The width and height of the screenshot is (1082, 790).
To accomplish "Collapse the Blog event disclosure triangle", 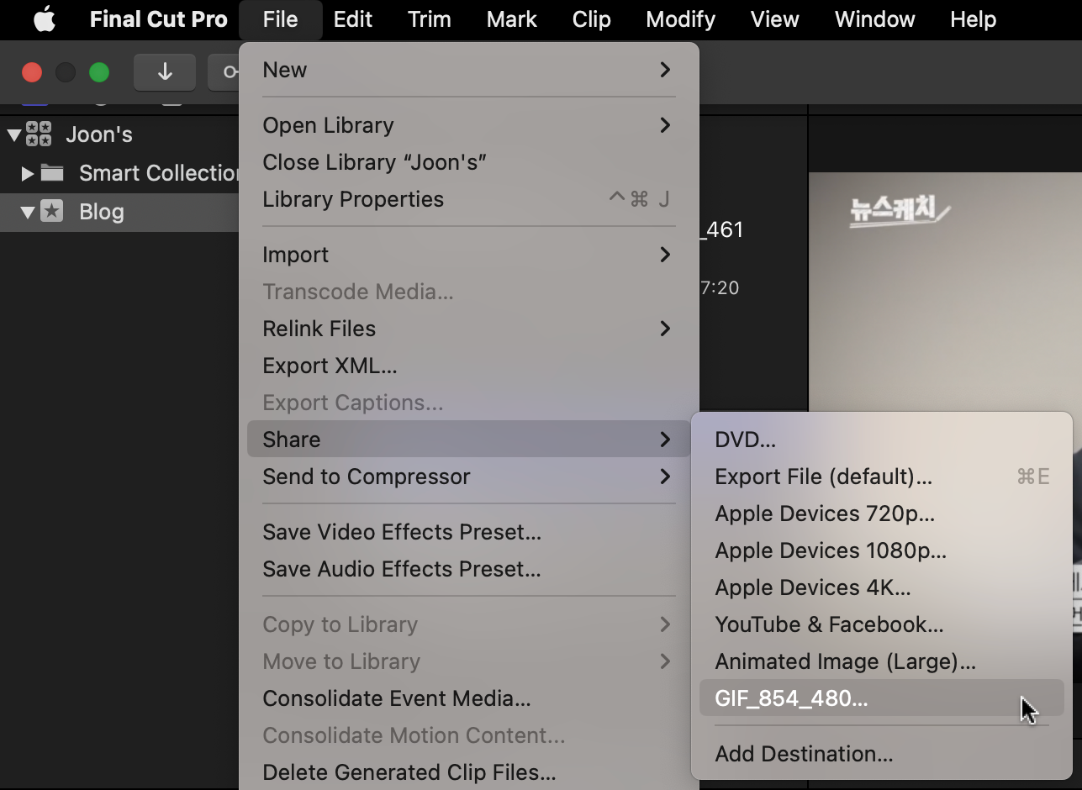I will tap(28, 212).
